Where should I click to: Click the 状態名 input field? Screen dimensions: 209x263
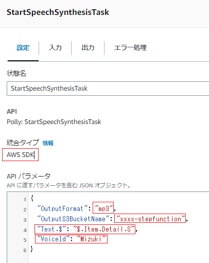[108, 89]
